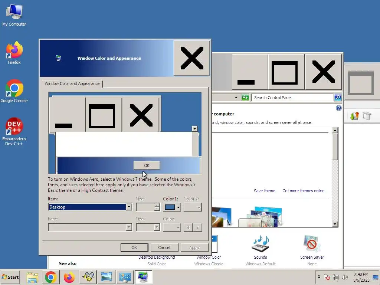
Task: Click the recycle bin icon in rightmost window
Action: click(367, 116)
